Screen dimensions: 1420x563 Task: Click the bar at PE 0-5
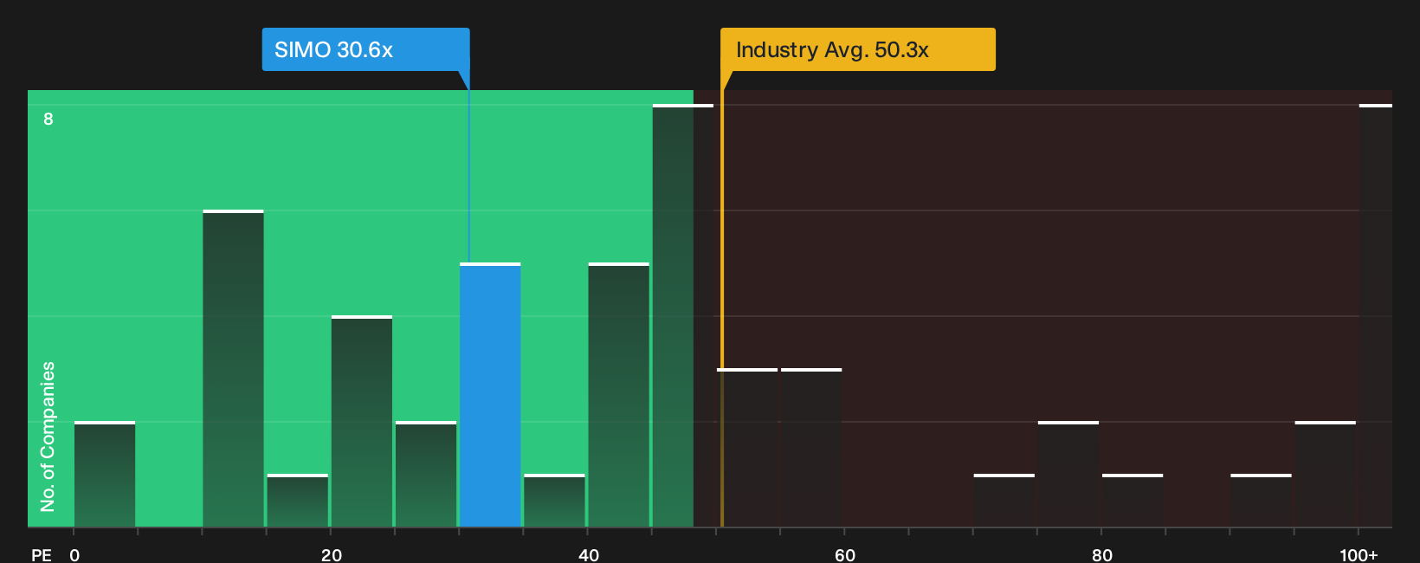pyautogui.click(x=105, y=474)
